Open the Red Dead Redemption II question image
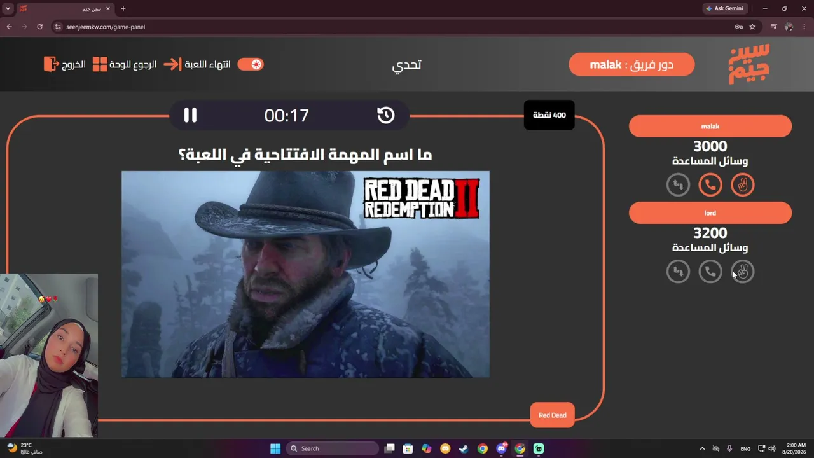The image size is (814, 458). click(305, 274)
